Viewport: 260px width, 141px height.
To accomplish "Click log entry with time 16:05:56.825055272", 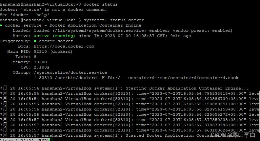I will [x=129, y=115].
